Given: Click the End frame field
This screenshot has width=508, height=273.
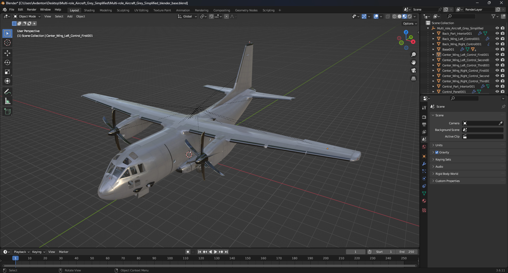Looking at the screenshot, I should tap(407, 252).
